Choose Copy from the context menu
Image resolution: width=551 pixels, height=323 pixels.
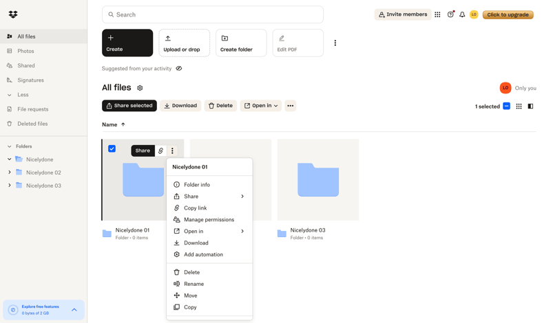(209, 307)
